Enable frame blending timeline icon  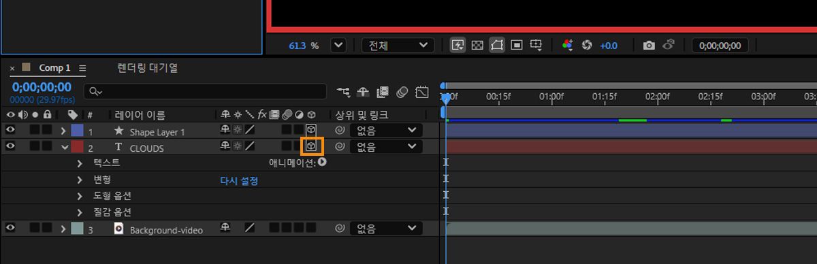[383, 91]
